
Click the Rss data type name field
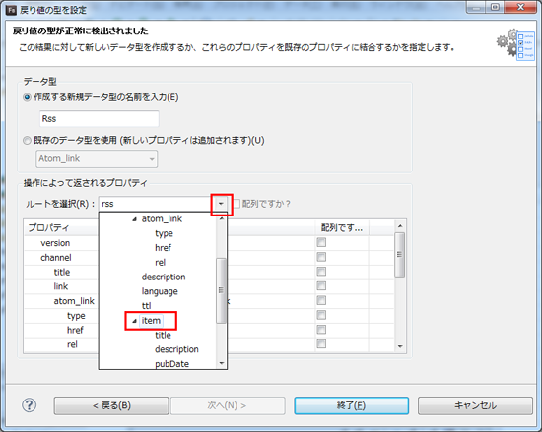click(100, 119)
